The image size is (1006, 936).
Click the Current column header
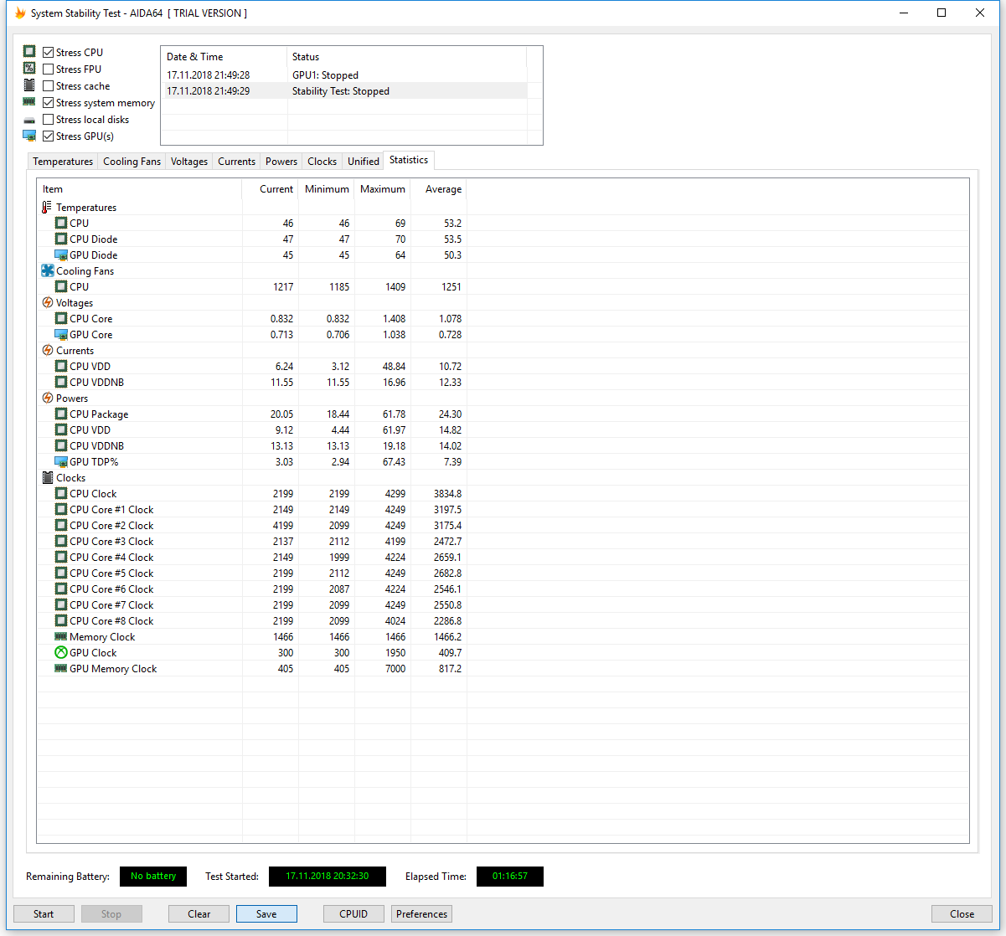click(x=271, y=189)
